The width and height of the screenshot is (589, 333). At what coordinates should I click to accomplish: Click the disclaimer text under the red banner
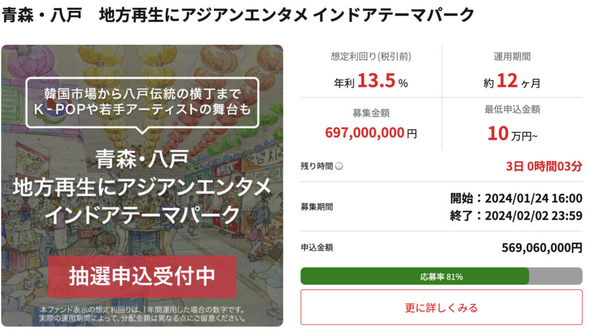coord(142,314)
